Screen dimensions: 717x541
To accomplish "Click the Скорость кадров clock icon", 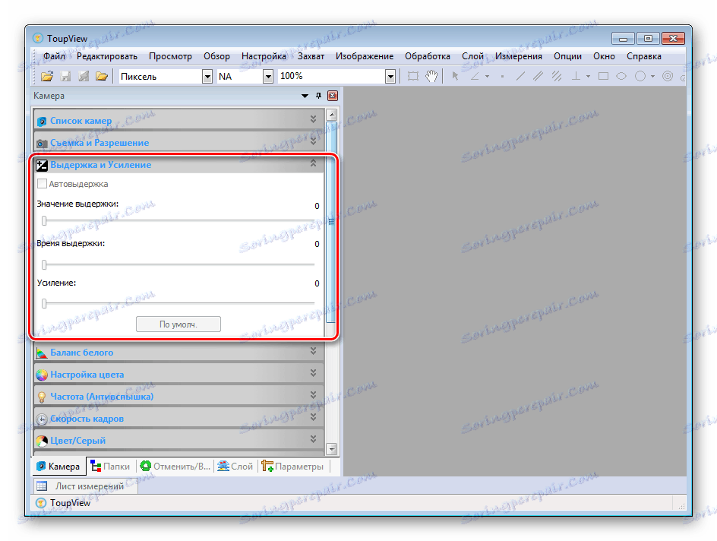I will click(42, 419).
